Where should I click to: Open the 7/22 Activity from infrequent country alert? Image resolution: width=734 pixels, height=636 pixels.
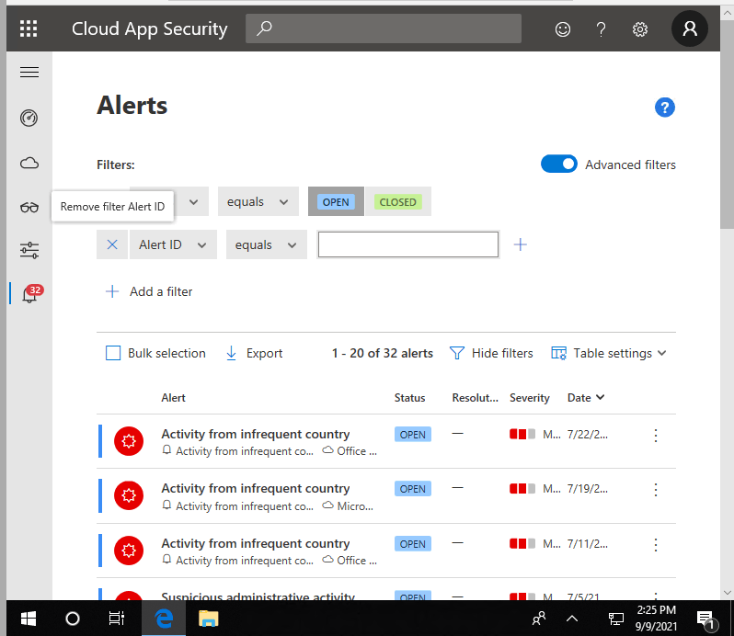click(256, 434)
